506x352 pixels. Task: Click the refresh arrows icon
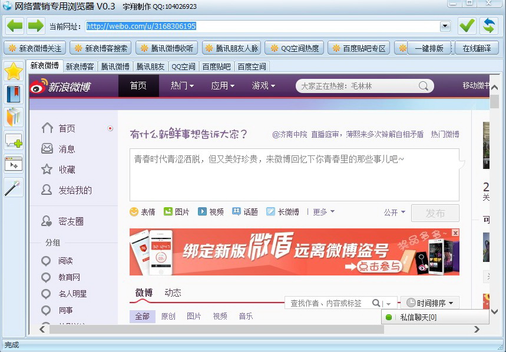click(x=488, y=26)
